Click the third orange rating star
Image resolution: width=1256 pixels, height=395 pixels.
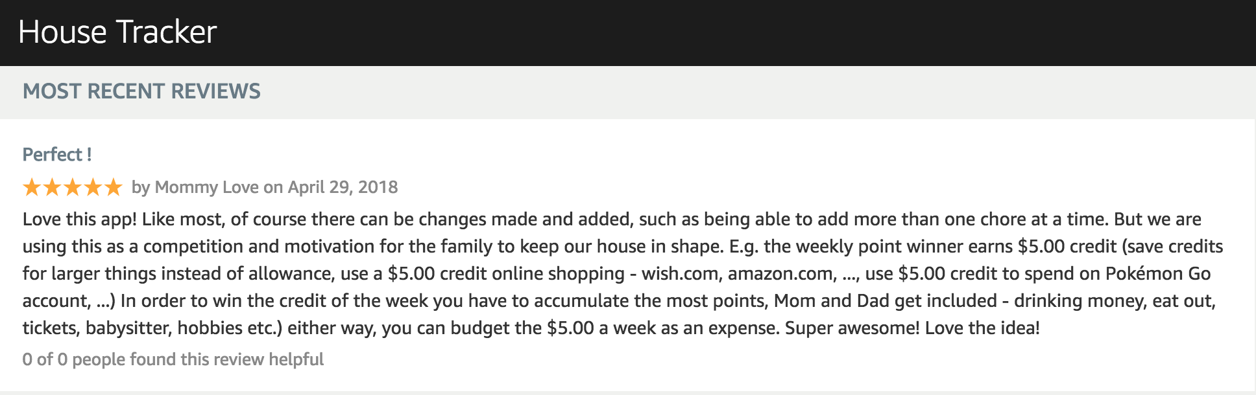point(73,188)
